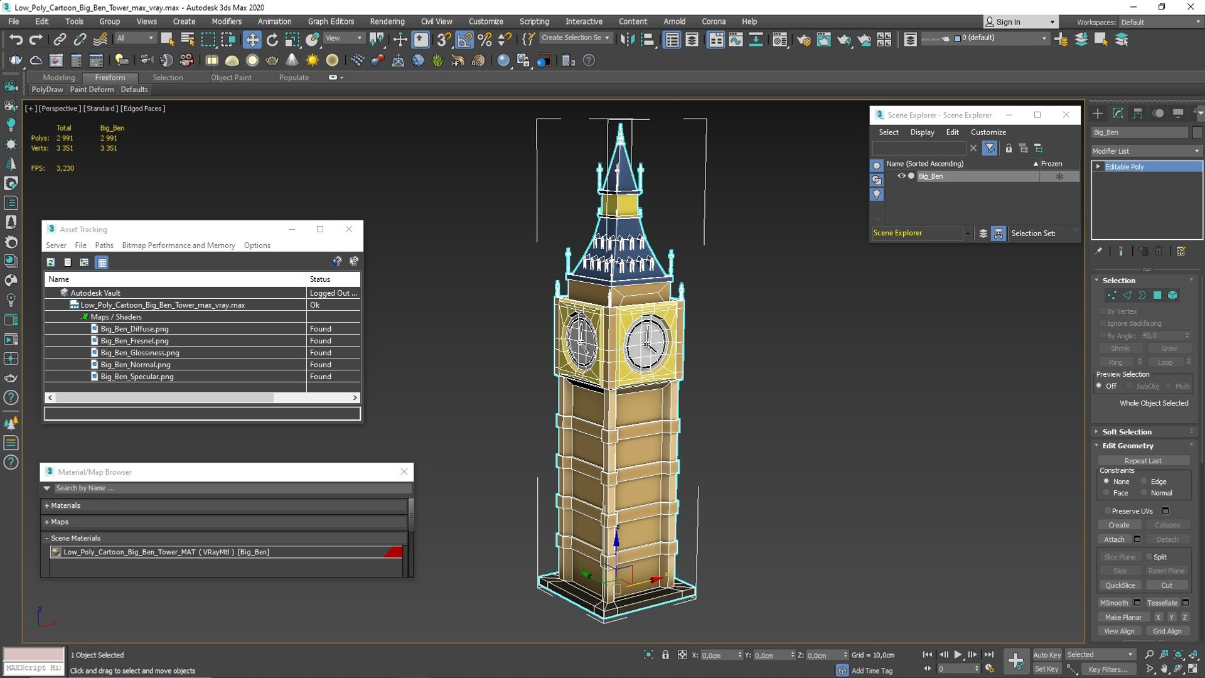Screen dimensions: 1205x678
Task: Click the Attach button
Action: click(1114, 539)
